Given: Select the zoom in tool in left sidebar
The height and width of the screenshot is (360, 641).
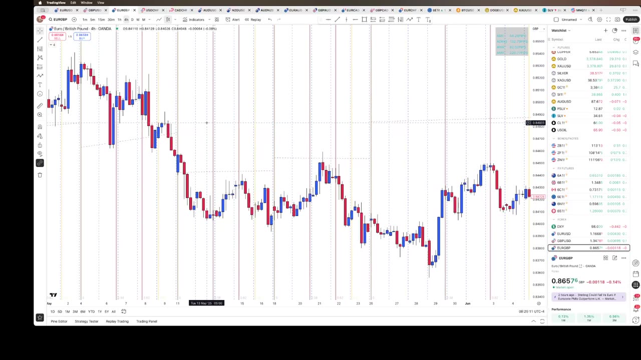Looking at the screenshot, I should 40,114.
